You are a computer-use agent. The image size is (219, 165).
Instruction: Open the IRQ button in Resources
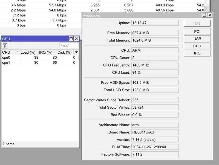[197, 53]
